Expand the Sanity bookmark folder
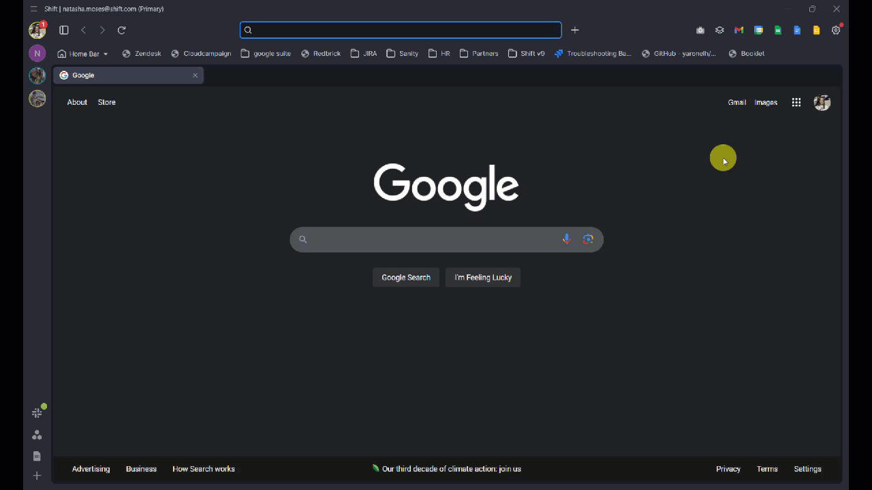Viewport: 872px width, 490px height. [x=402, y=54]
